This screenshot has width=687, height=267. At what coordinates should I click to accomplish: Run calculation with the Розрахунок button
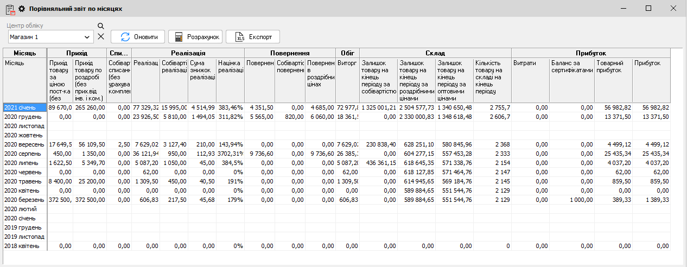195,37
